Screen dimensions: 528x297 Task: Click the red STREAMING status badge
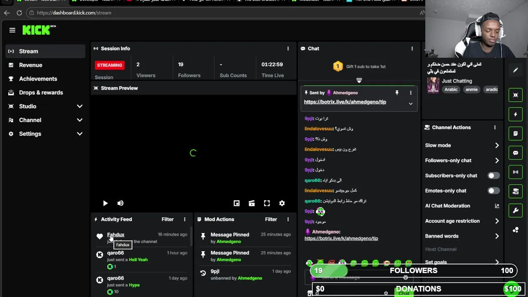tap(110, 65)
